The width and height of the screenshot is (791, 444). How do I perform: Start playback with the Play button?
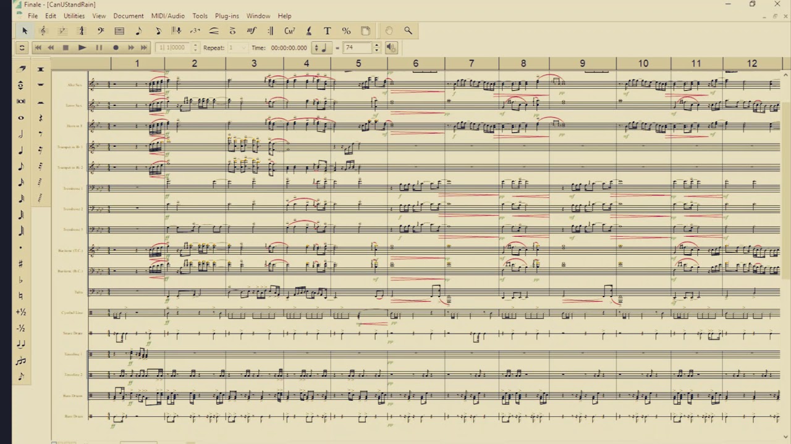82,47
